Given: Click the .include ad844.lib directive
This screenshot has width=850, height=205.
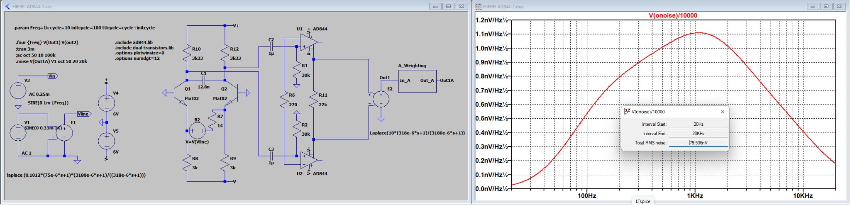Looking at the screenshot, I should [134, 42].
